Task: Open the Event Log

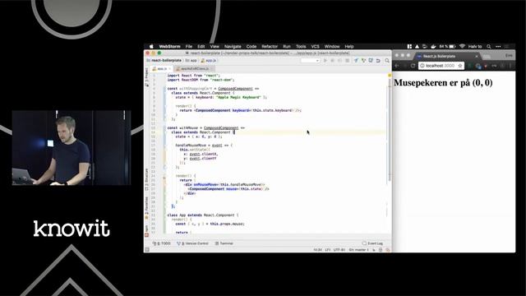Action: [372, 243]
